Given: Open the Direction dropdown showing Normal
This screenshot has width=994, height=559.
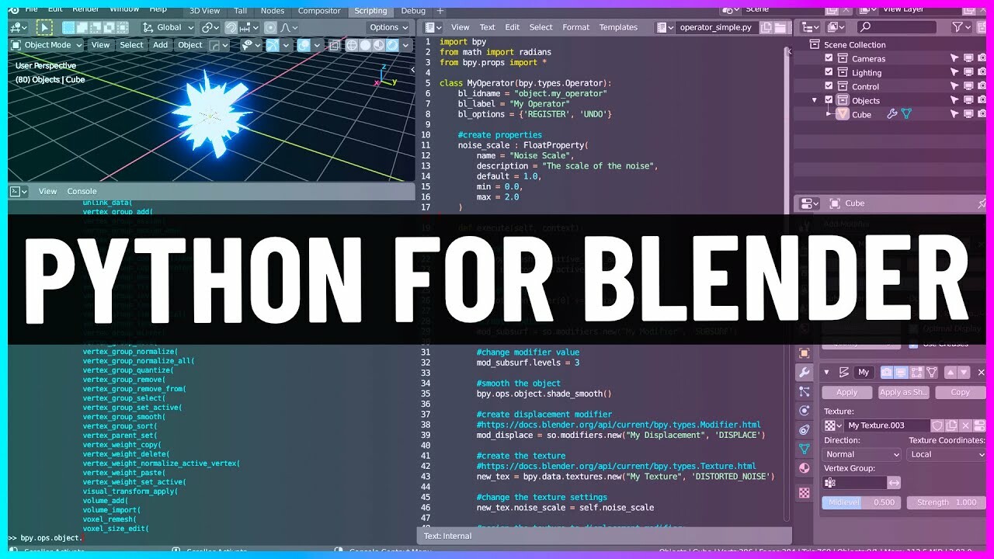Looking at the screenshot, I should pyautogui.click(x=860, y=453).
